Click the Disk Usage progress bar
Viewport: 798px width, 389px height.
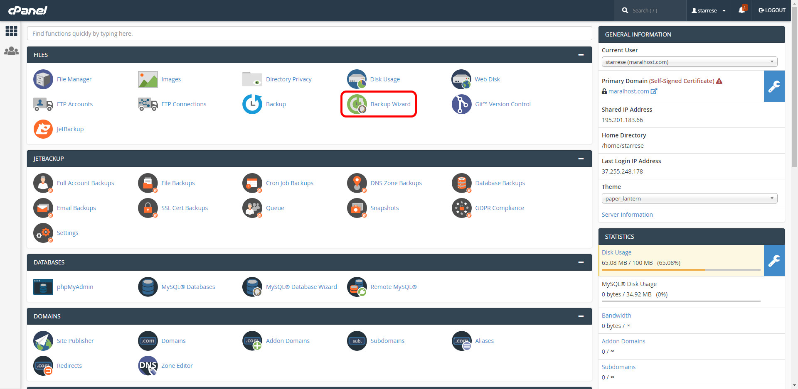(681, 270)
